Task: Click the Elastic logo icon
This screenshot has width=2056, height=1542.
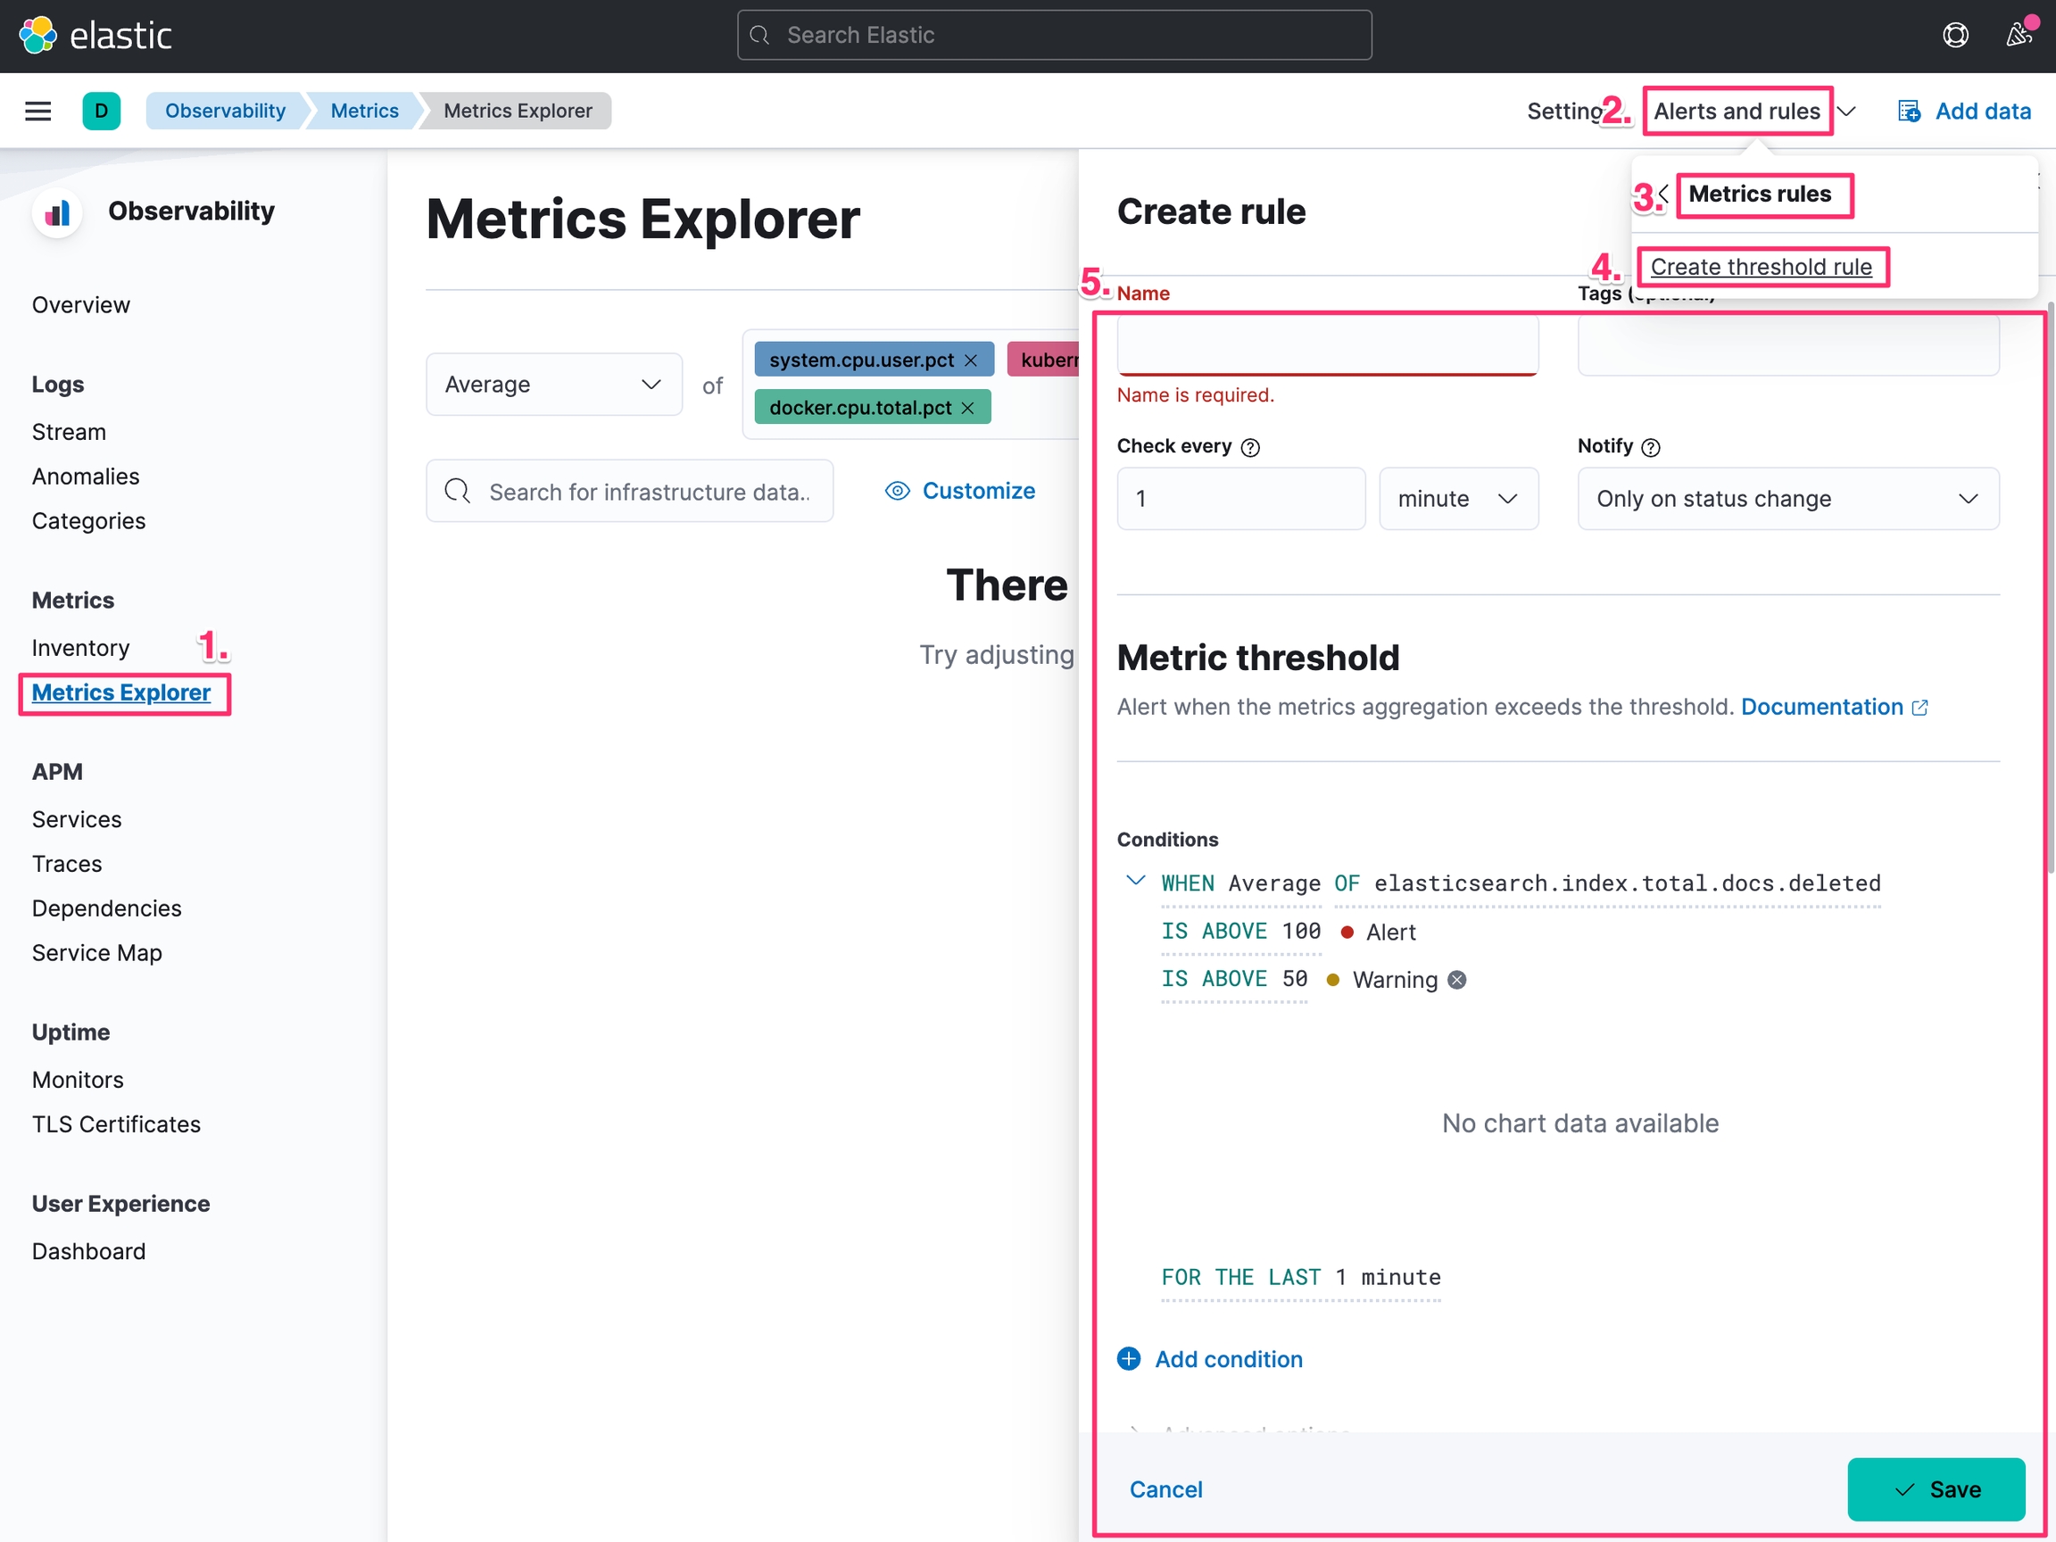Action: [x=37, y=36]
